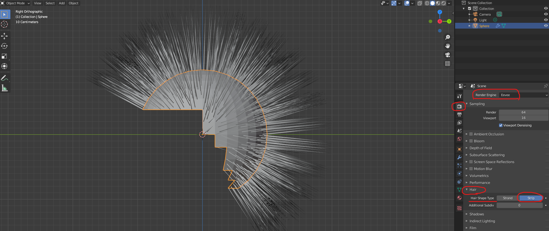Open Material properties tab
This screenshot has width=549, height=231.
point(459,198)
